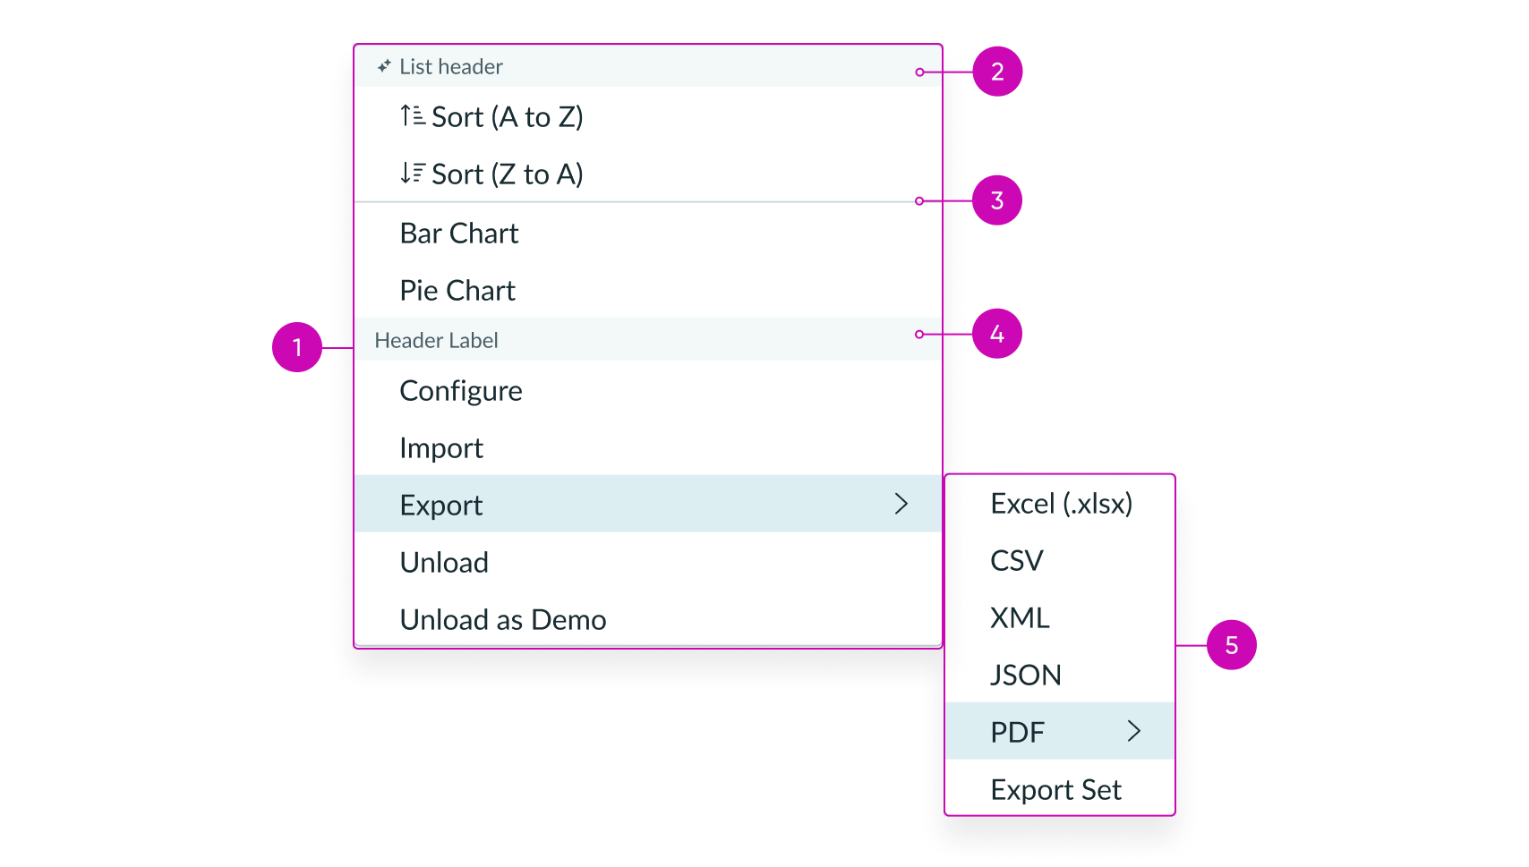Click annotation badge number 1

[297, 347]
